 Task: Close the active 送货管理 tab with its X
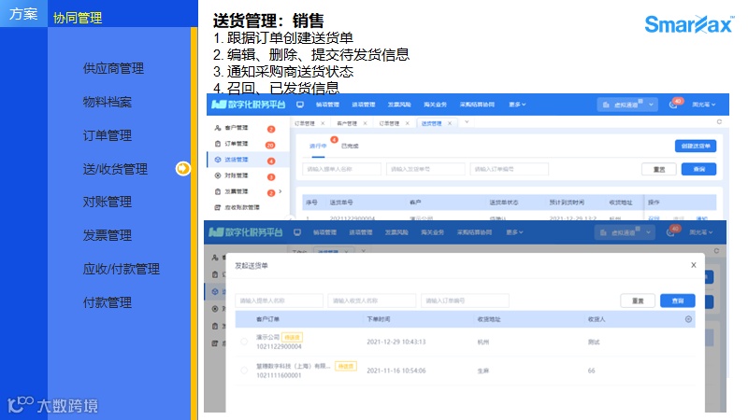pos(450,123)
